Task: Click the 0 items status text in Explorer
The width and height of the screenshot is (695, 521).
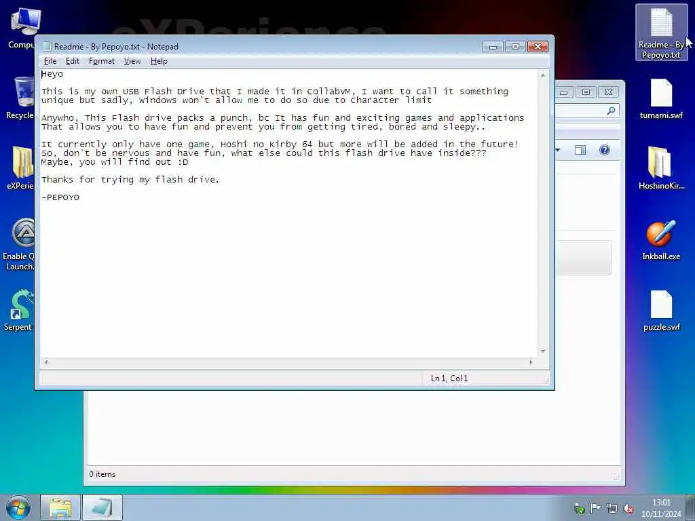Action: [x=102, y=474]
